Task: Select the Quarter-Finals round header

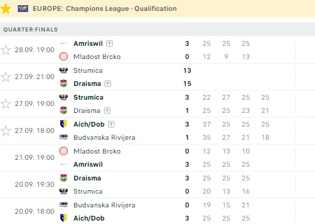Action: 157,29
